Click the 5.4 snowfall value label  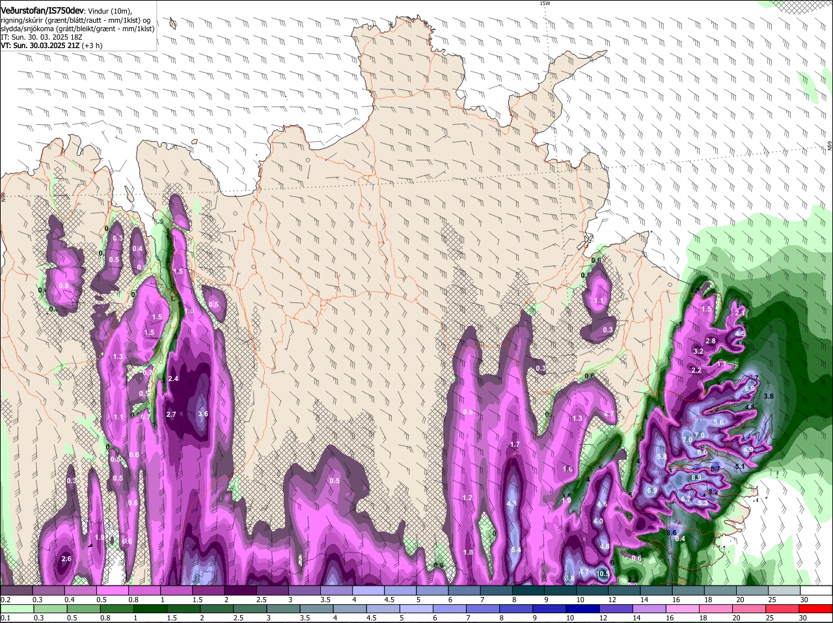pos(517,550)
